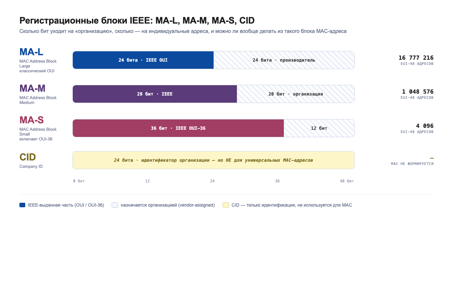The width and height of the screenshot is (453, 297).
Task: Click the CID heading label
Action: (28, 157)
